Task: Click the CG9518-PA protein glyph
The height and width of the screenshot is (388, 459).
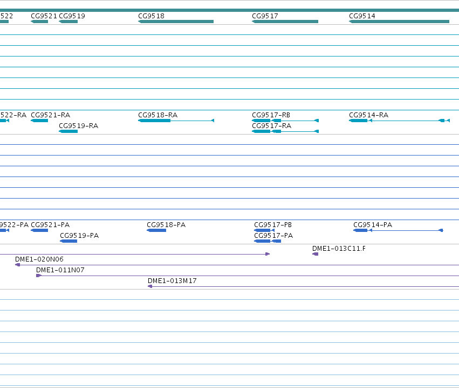Action: 156,230
